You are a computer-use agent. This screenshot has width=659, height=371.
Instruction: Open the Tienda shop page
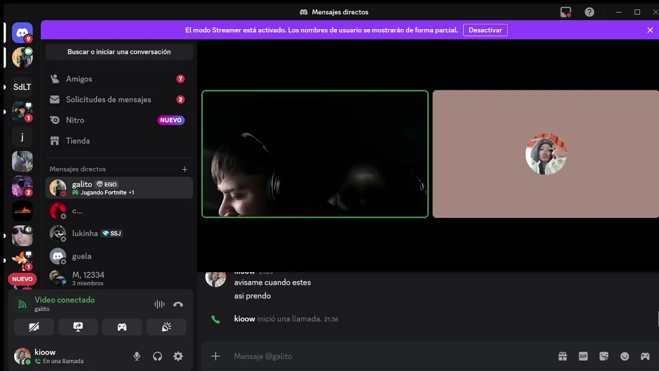(x=119, y=141)
